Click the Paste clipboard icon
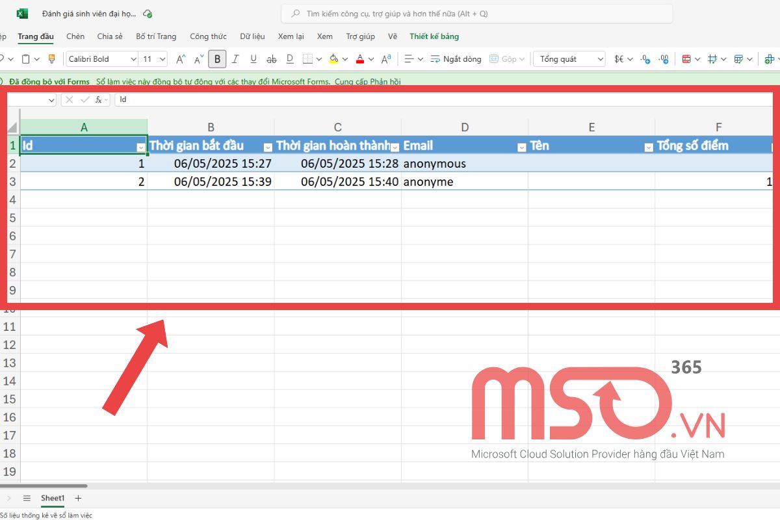This screenshot has height=520, width=780. coord(26,59)
